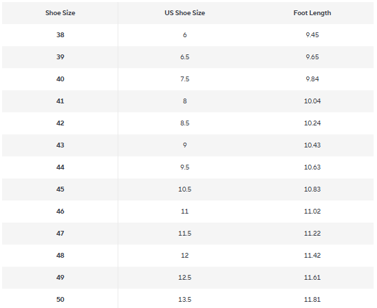Click the foot length 10.24 value
The height and width of the screenshot is (308, 377).
[x=312, y=123]
